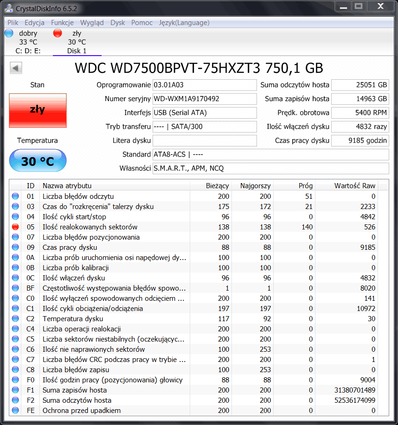Select the red 'zły' disk status icon
Screen dimensions: 398x425
pyautogui.click(x=58, y=33)
